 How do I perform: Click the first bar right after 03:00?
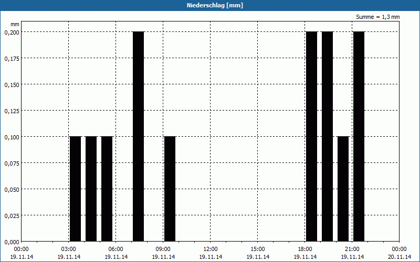(75, 189)
